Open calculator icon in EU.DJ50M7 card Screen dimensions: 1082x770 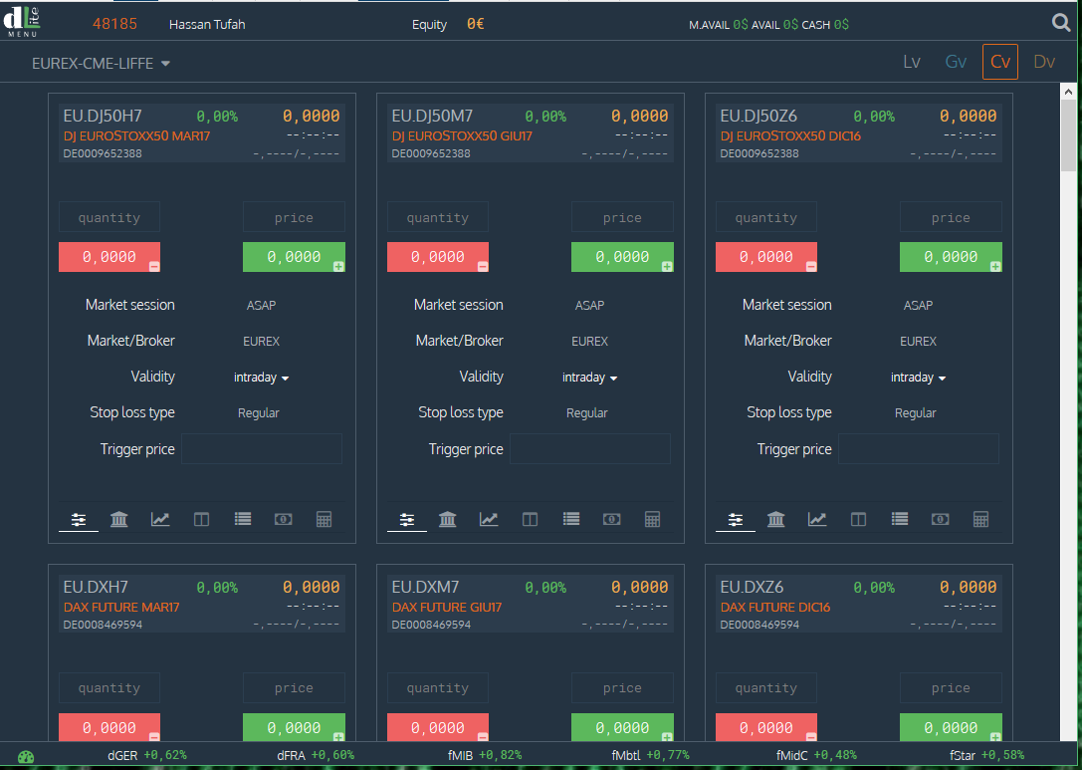click(652, 519)
